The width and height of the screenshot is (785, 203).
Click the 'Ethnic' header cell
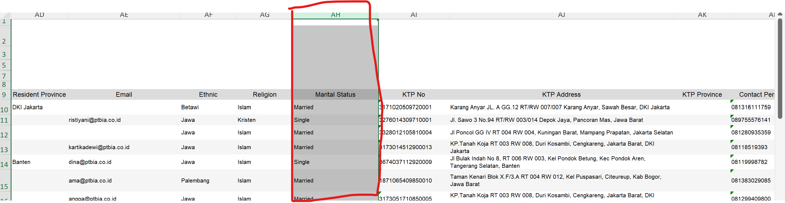[x=209, y=95]
